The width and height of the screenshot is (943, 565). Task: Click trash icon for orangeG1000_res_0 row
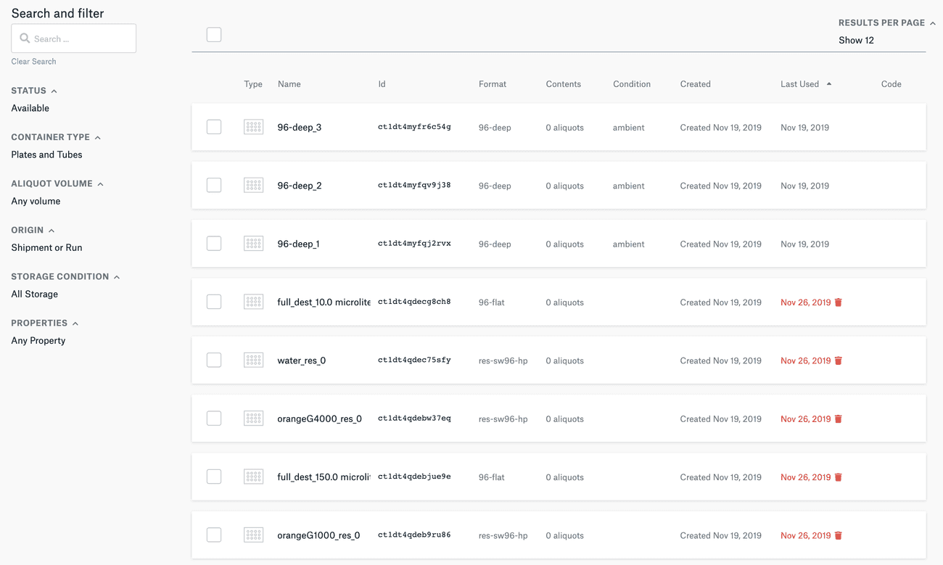pos(838,535)
